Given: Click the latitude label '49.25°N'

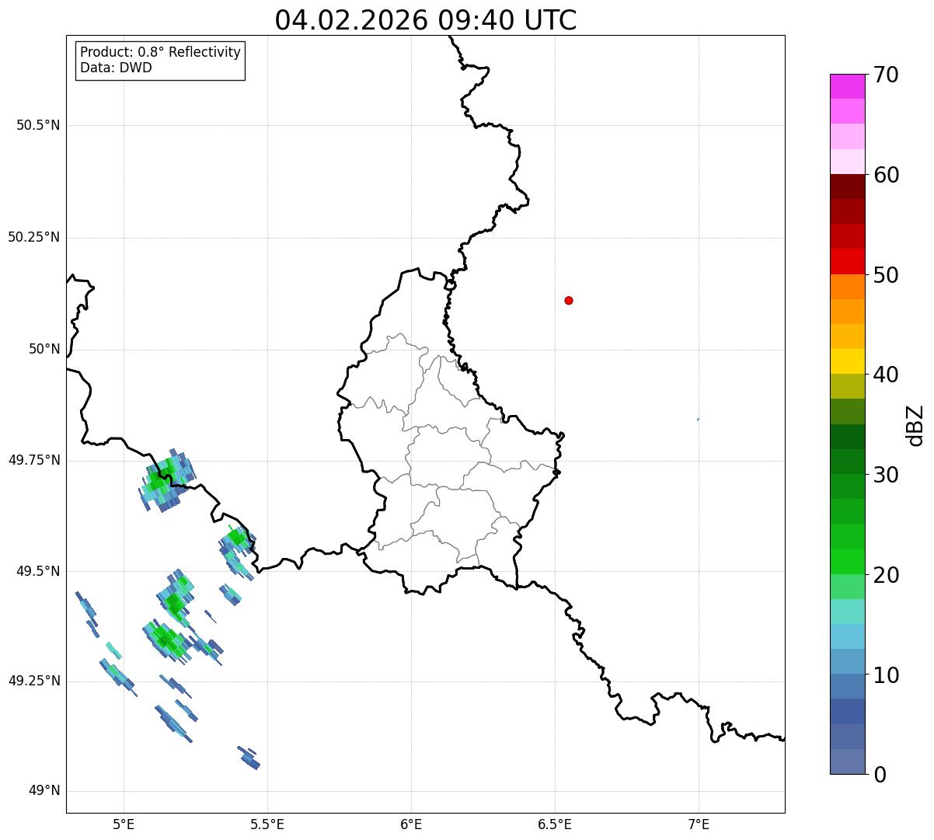Looking at the screenshot, I should [34, 681].
